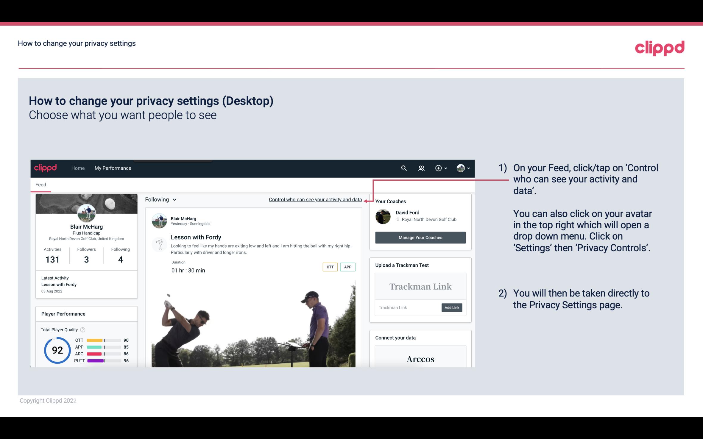Click the Trackman Link input field
703x439 pixels.
point(408,307)
